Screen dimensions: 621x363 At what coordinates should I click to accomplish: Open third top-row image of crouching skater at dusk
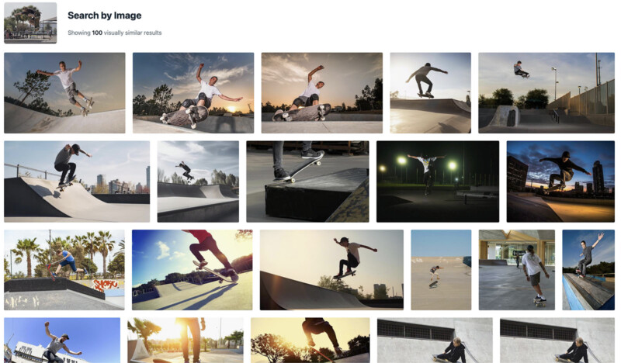click(x=322, y=93)
